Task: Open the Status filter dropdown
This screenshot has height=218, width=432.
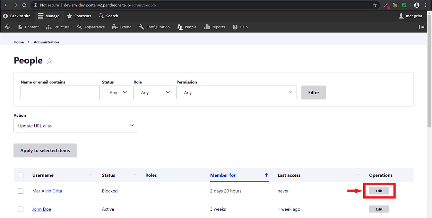Action: (117, 92)
